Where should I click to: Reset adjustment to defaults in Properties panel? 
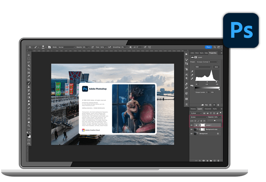pyautogui.click(x=210, y=105)
